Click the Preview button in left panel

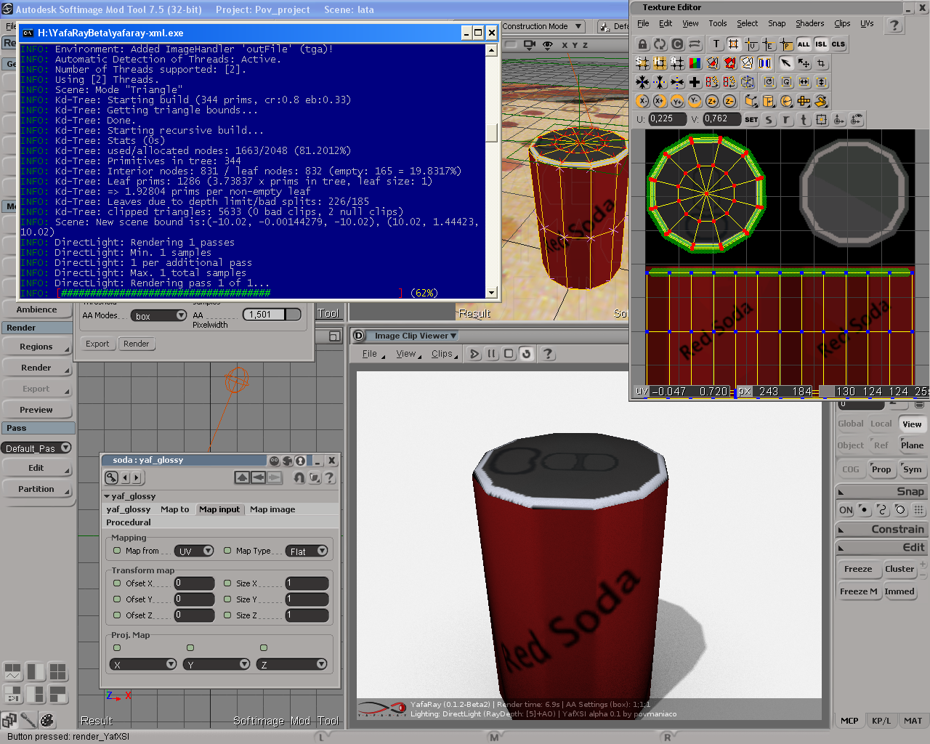(x=36, y=410)
